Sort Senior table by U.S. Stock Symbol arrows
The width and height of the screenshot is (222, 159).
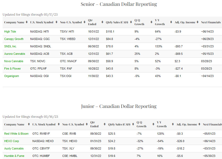pos(56,22)
